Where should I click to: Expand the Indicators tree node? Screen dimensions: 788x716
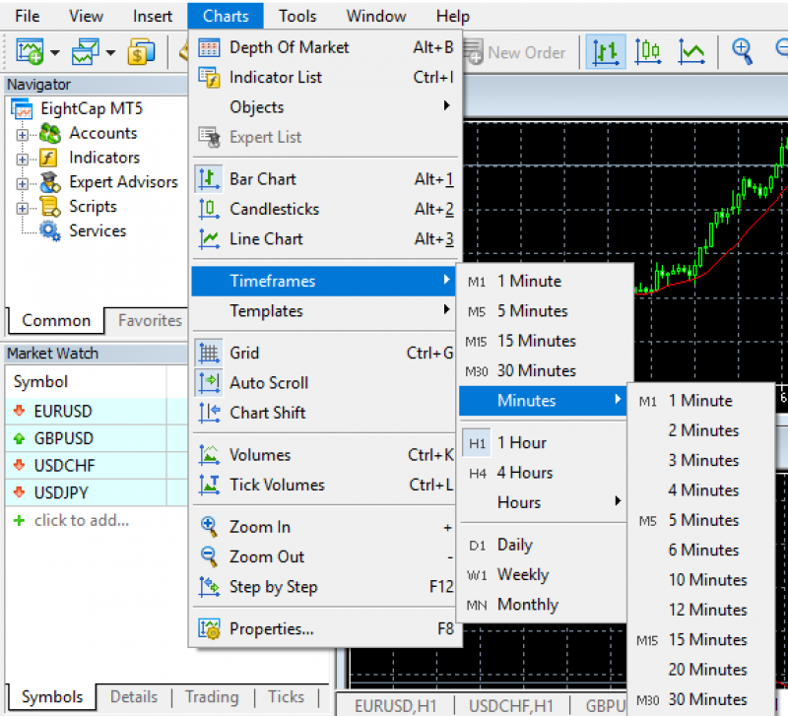(22, 160)
